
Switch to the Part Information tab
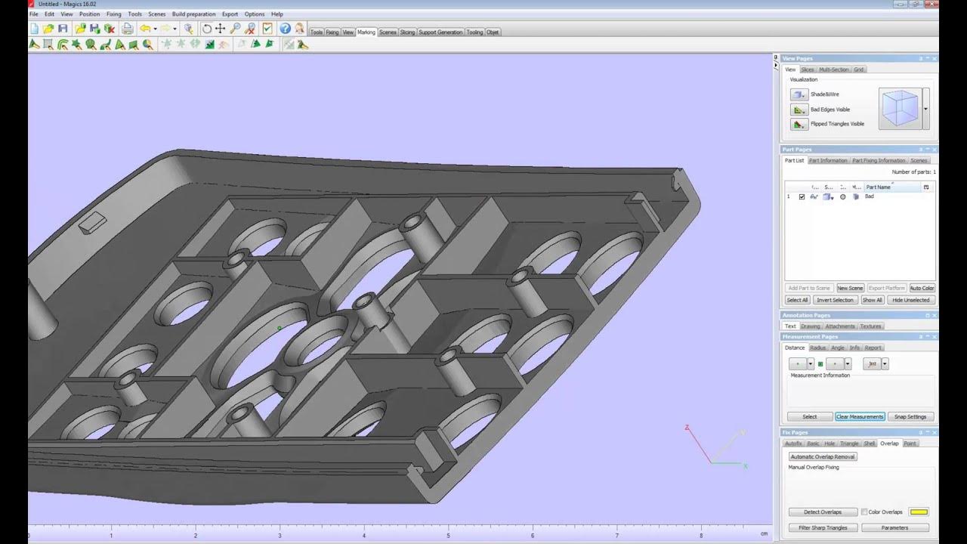829,160
